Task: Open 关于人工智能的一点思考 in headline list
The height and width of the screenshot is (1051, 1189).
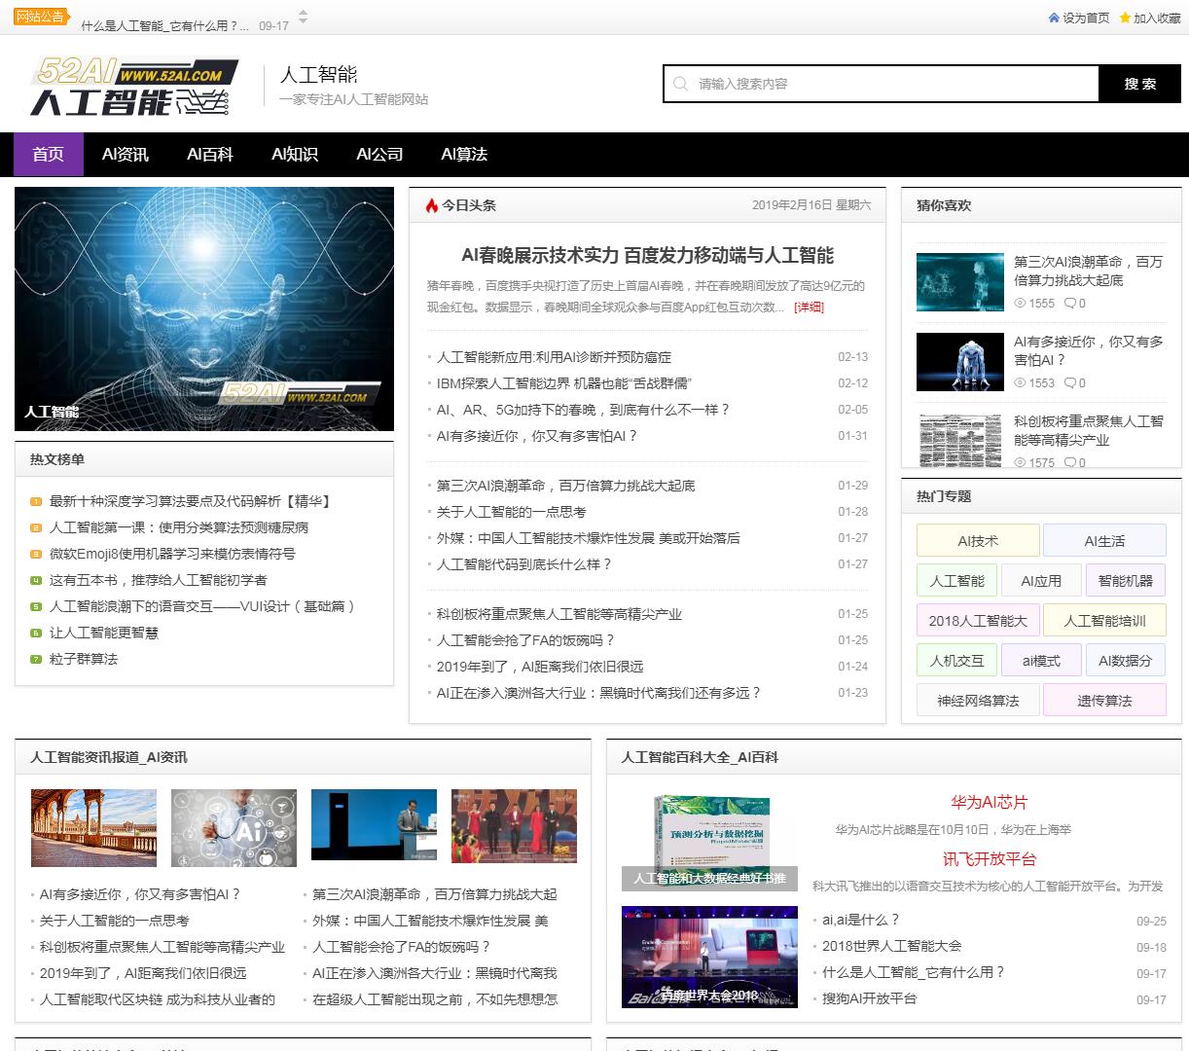Action: [x=511, y=512]
